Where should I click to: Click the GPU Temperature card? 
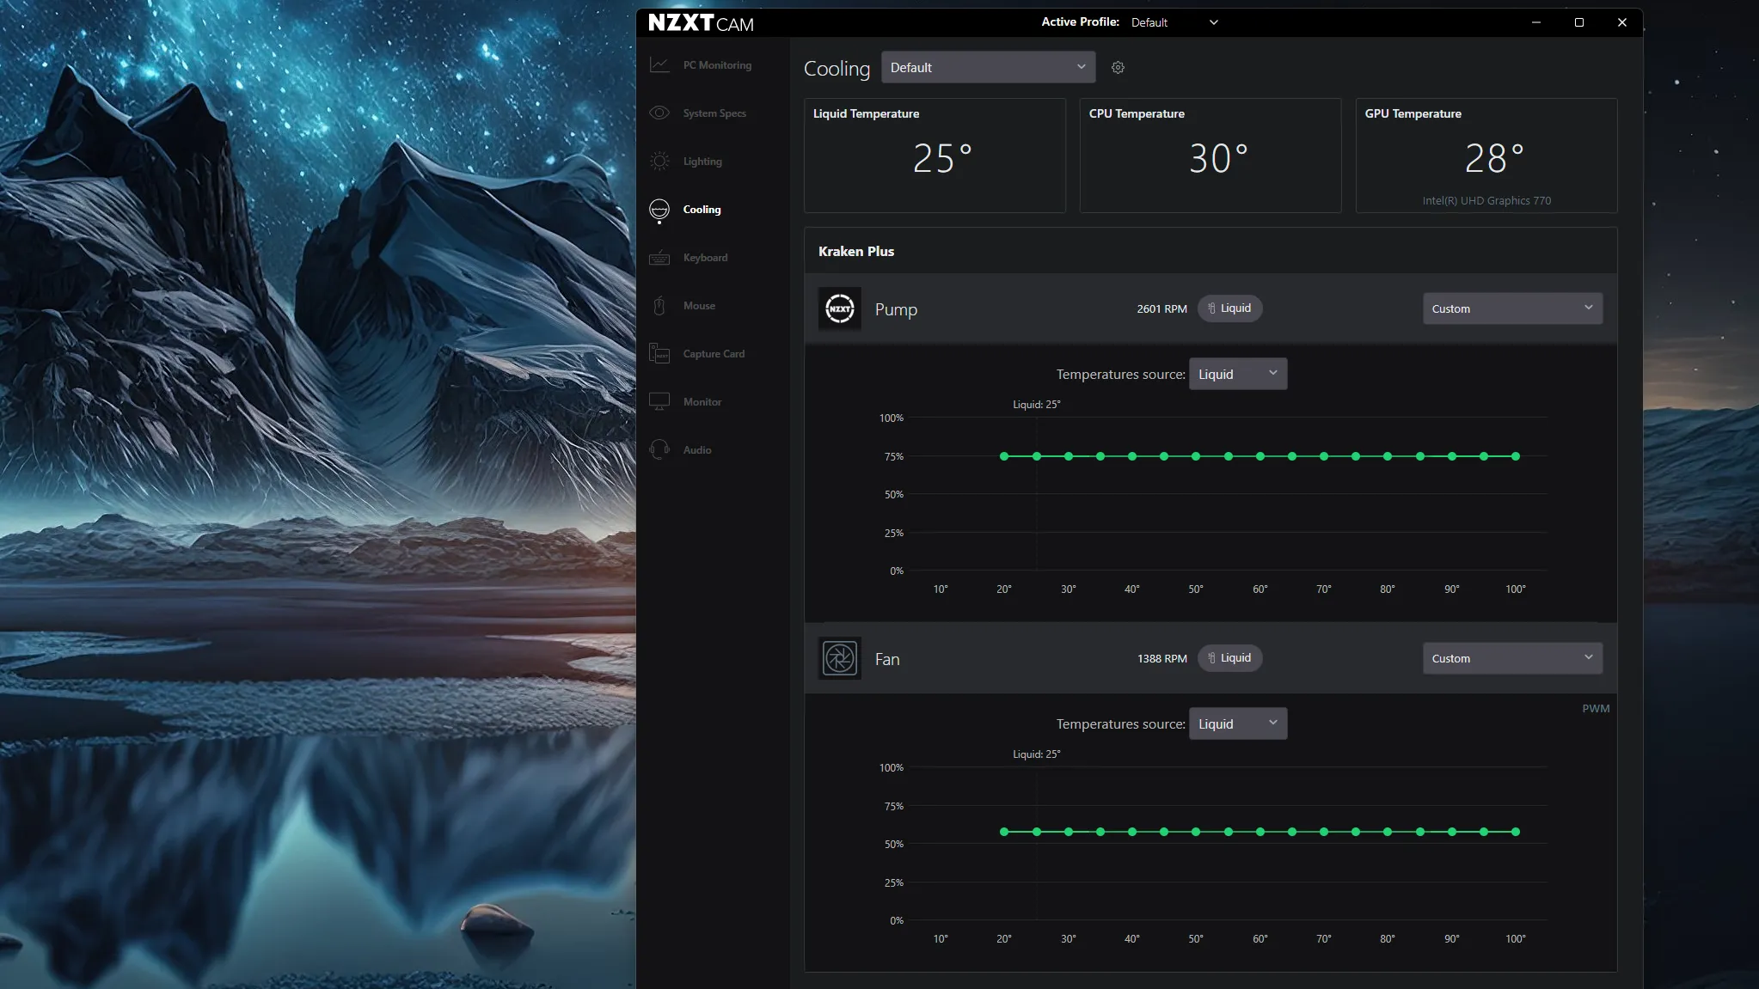tap(1486, 156)
